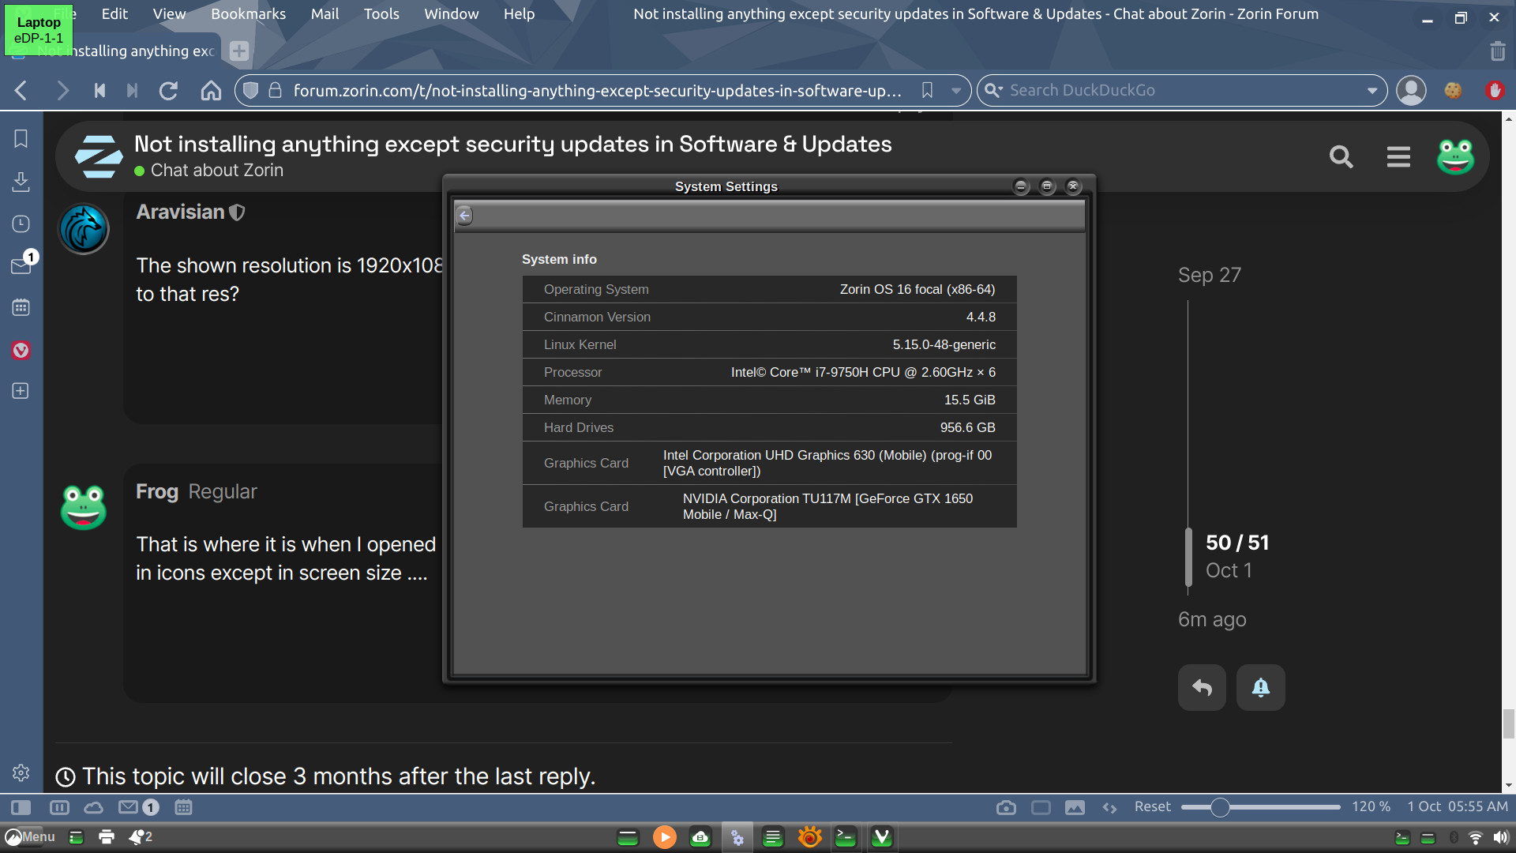Open the red hand blocker extension
1516x853 pixels.
(1494, 90)
